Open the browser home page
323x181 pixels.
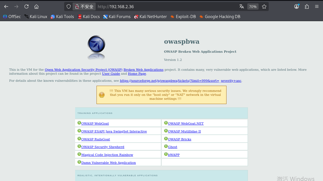(37, 6)
